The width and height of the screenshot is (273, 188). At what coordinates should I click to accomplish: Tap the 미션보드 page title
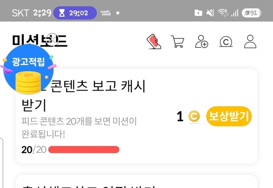[40, 41]
